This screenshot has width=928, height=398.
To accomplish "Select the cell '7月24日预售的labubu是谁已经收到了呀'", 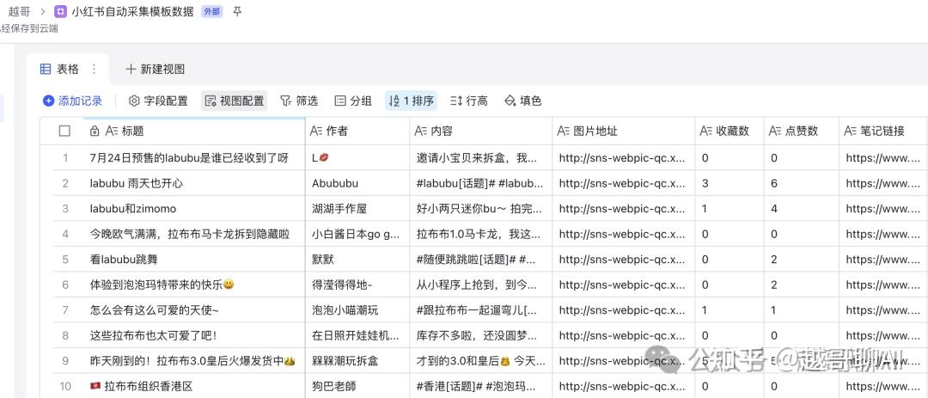I will (x=194, y=158).
